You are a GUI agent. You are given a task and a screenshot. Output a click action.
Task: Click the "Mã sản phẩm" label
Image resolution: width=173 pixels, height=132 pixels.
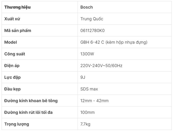(x=18, y=31)
